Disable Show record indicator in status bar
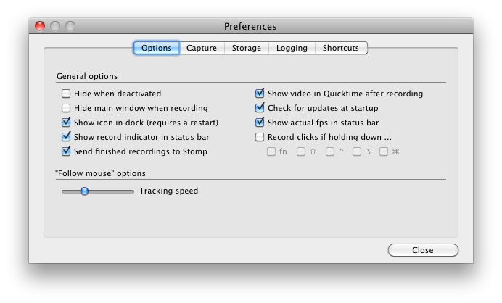The image size is (502, 303). tap(67, 137)
